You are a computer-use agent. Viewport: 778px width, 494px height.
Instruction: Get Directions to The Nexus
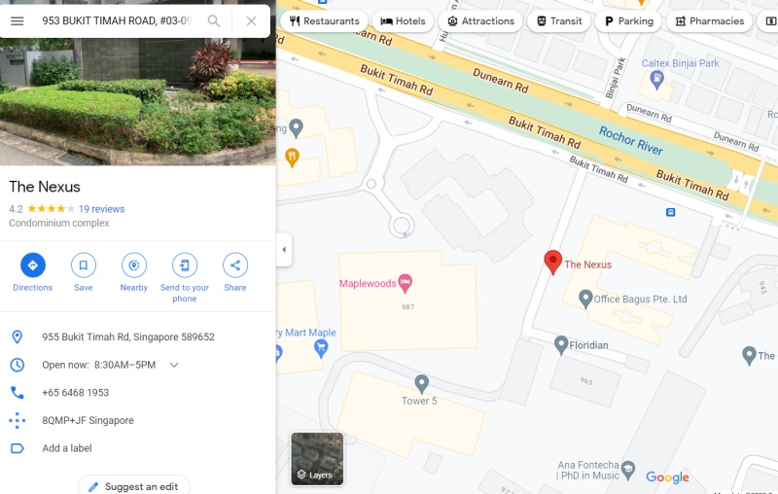[33, 271]
